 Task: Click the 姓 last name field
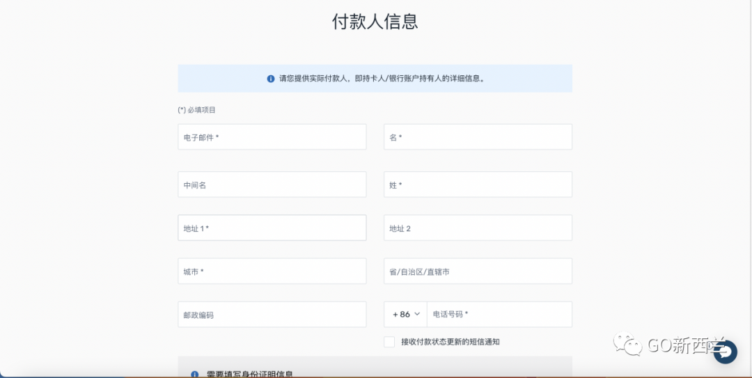click(478, 184)
